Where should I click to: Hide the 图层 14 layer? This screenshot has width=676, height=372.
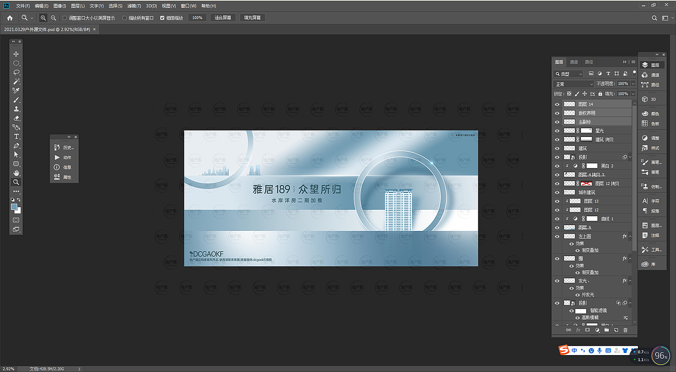tap(557, 104)
